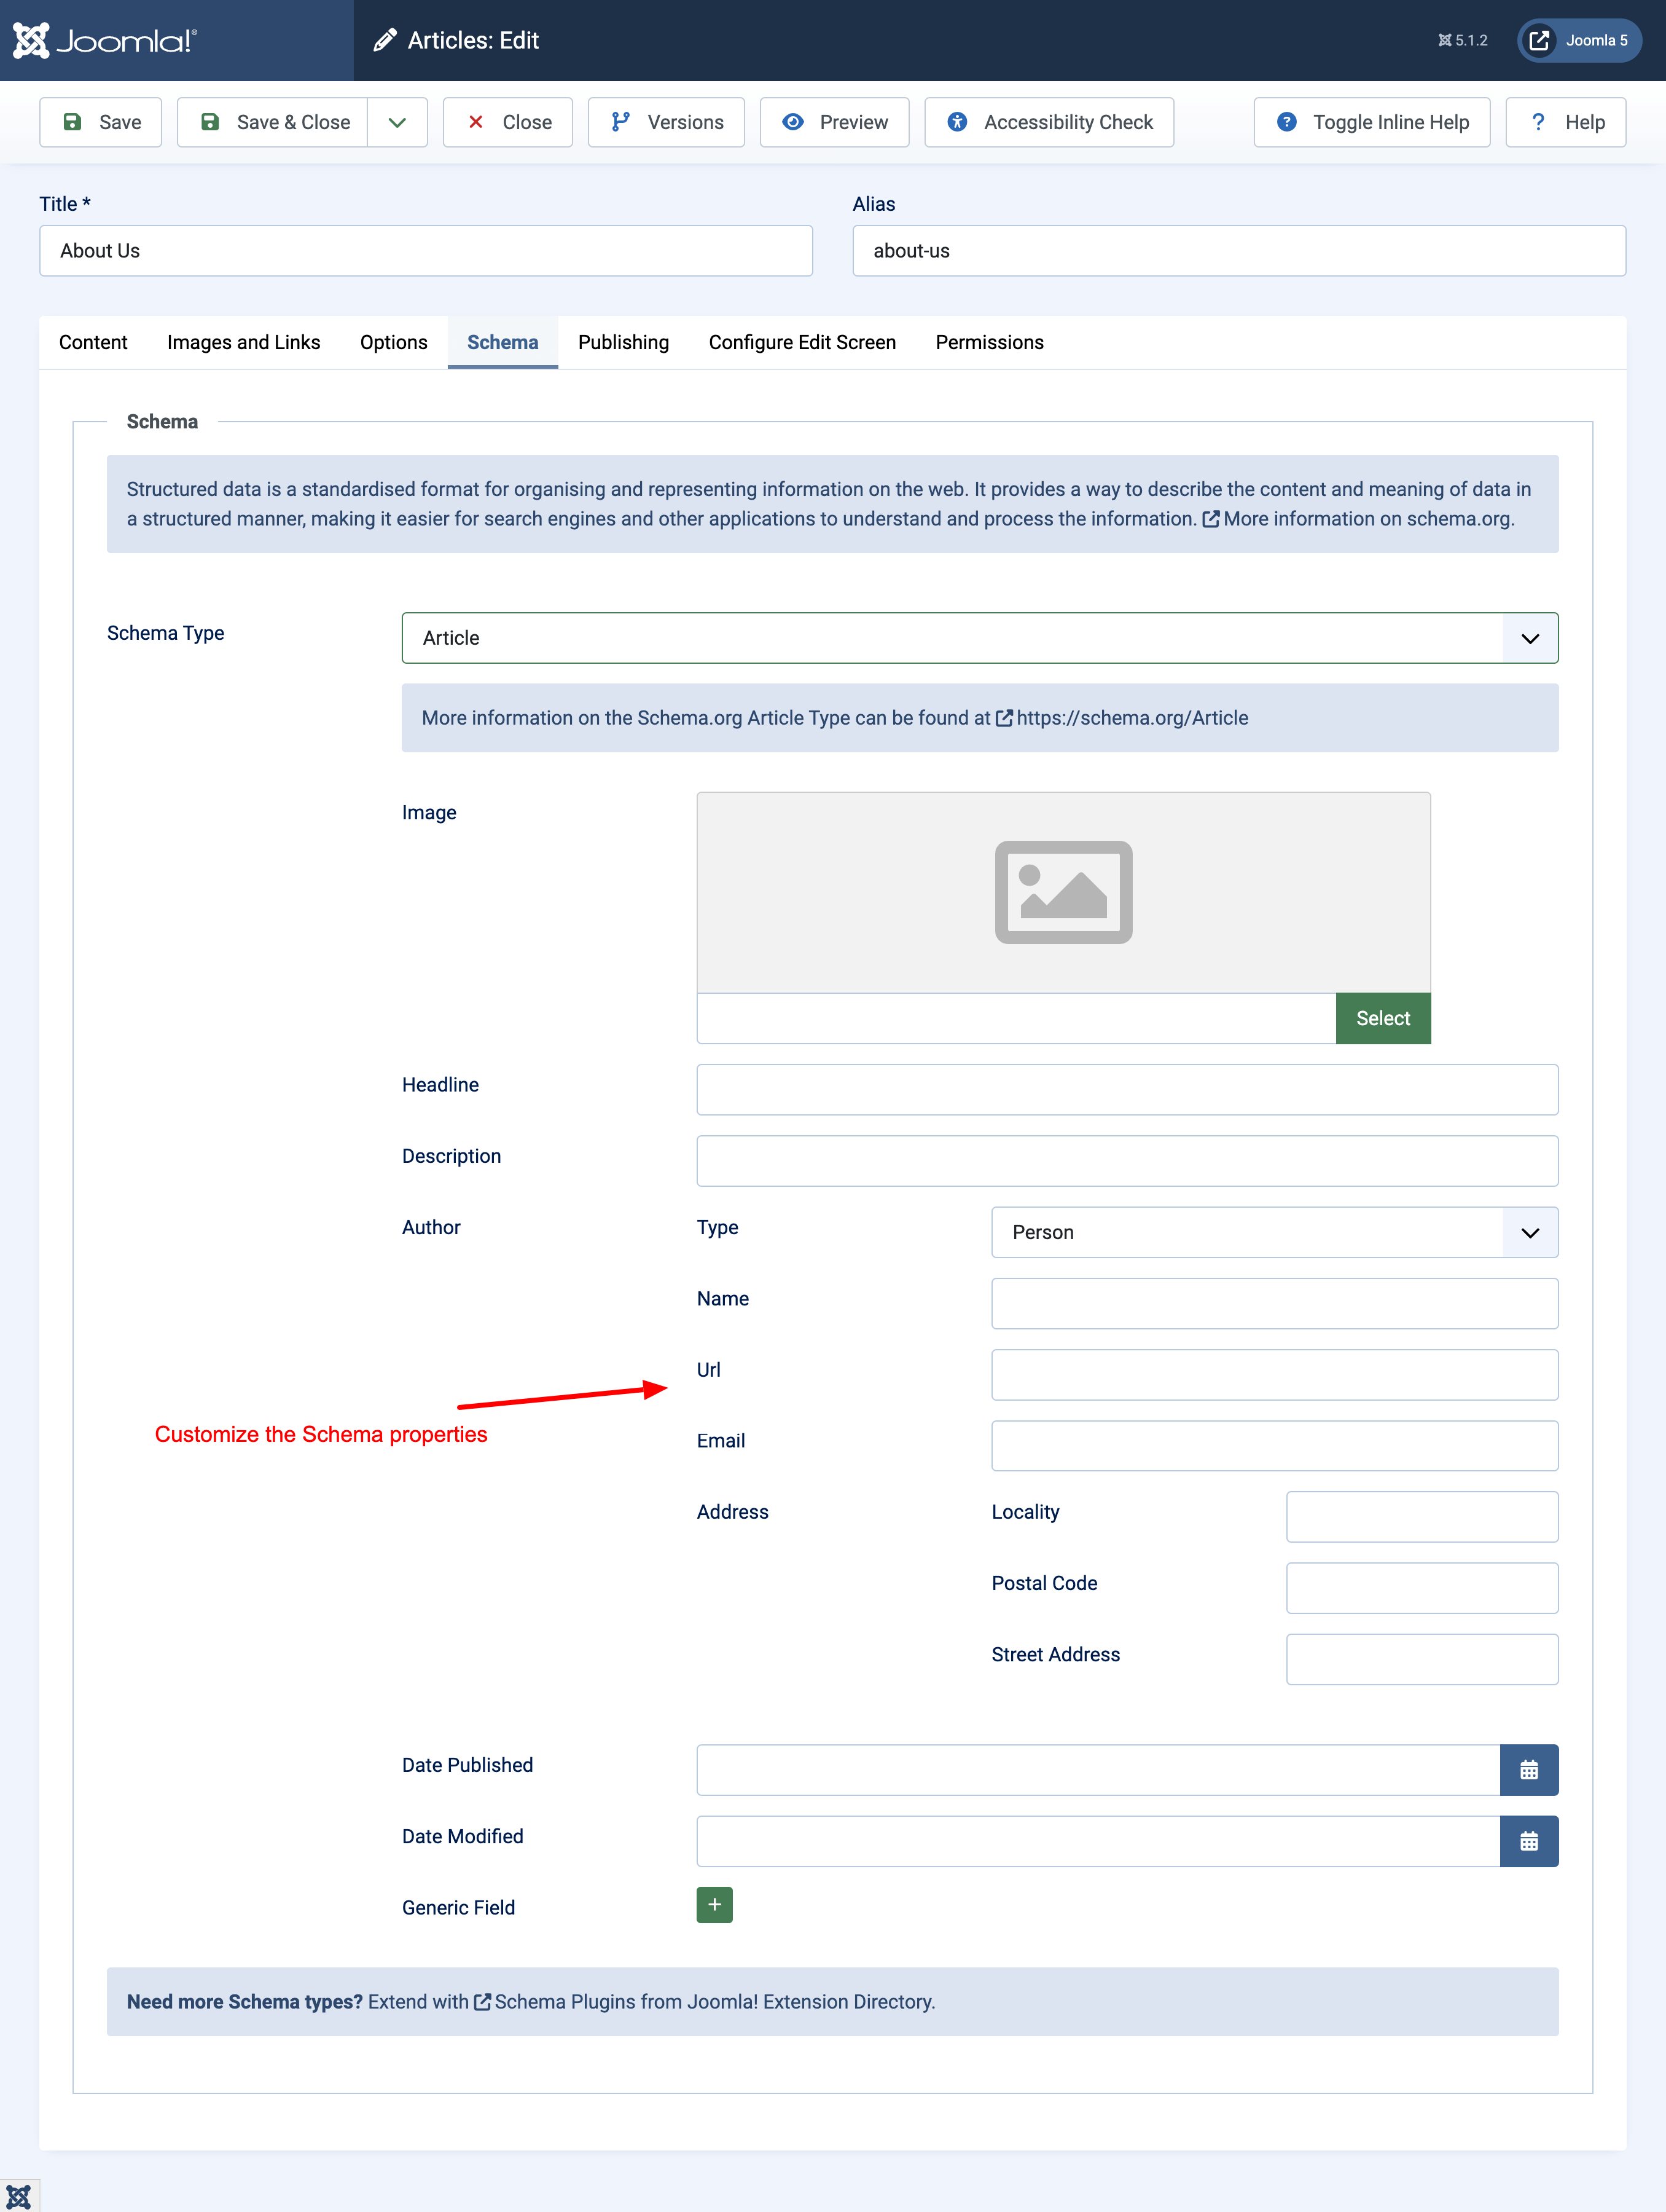Open the Joomla 5 external link button
1666x2212 pixels.
(1579, 40)
